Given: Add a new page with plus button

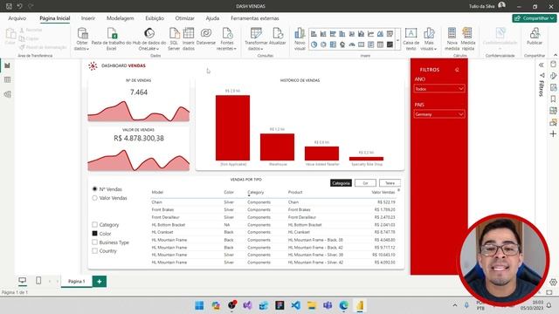Looking at the screenshot, I should [99, 281].
